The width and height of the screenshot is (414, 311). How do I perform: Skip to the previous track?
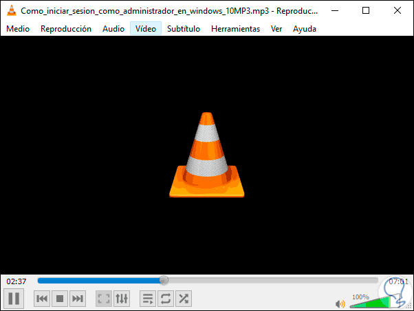point(42,299)
